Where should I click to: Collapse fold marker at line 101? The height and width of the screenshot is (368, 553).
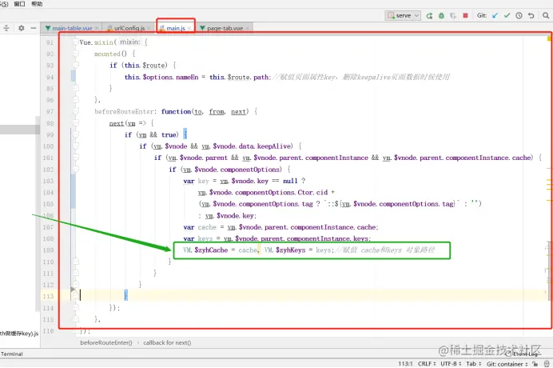[x=75, y=158]
